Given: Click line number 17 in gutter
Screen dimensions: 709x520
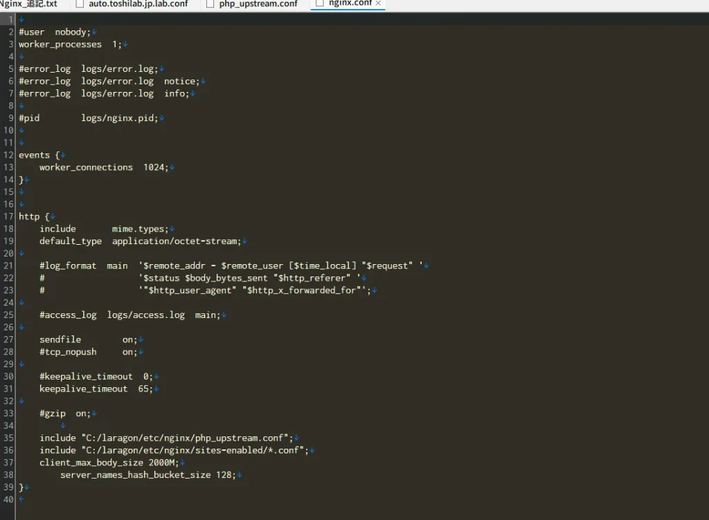Looking at the screenshot, I should (8, 216).
